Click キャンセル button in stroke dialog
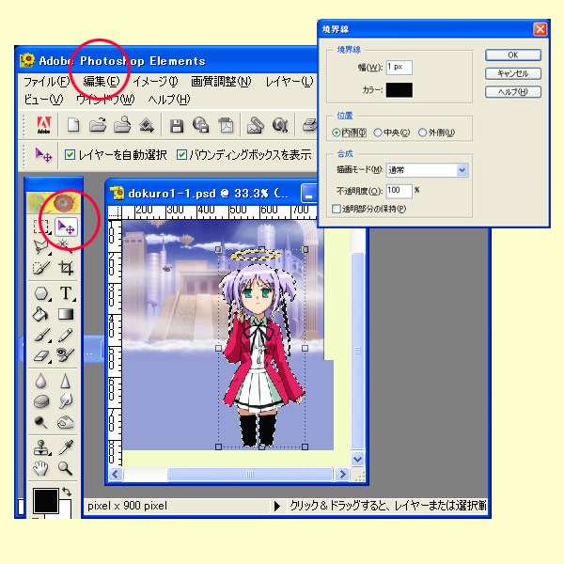The height and width of the screenshot is (564, 564). point(513,73)
